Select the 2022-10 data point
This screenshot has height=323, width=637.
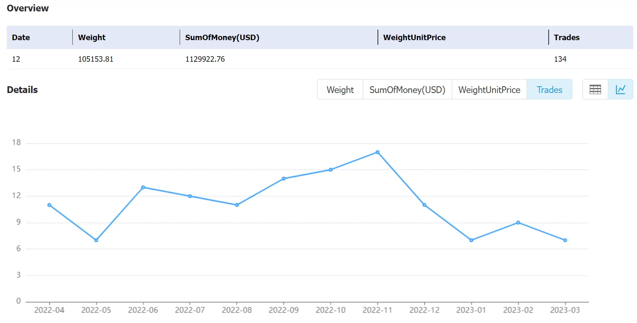pos(331,170)
